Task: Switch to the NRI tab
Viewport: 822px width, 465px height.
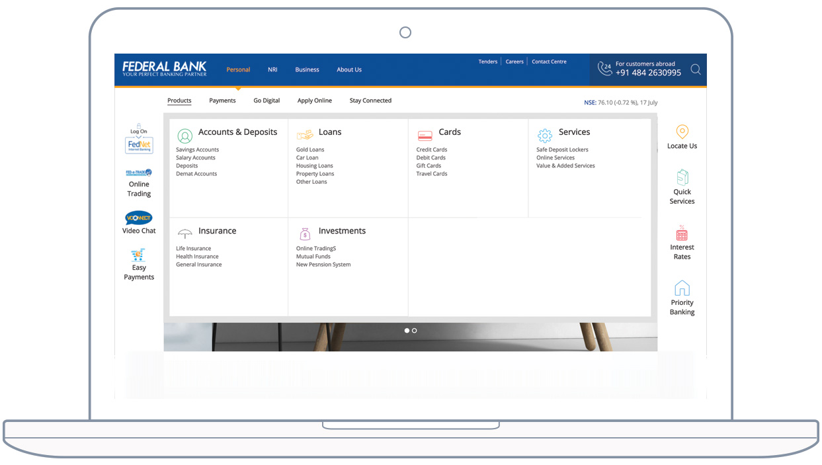Action: tap(272, 69)
